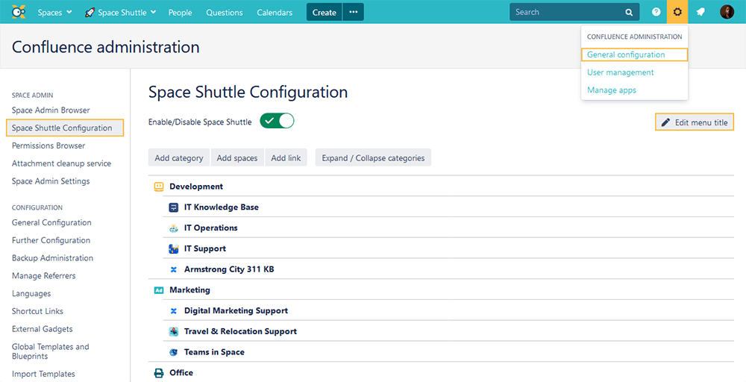Click the Marketing category Ad icon

(x=159, y=289)
